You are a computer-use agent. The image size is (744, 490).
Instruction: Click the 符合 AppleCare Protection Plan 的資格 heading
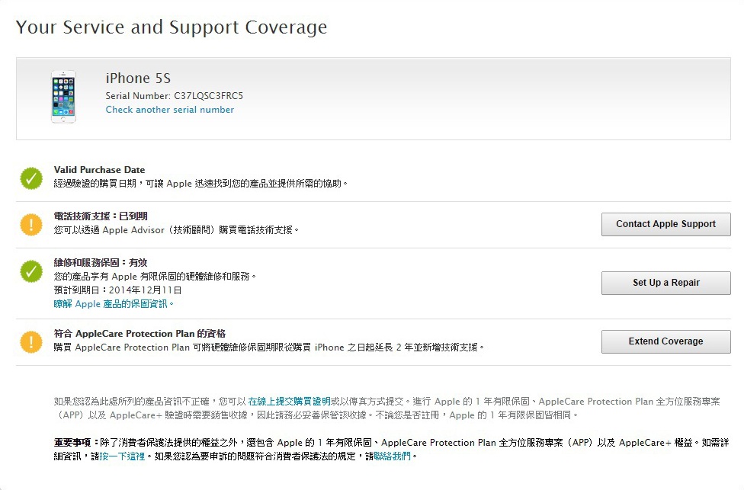[139, 334]
